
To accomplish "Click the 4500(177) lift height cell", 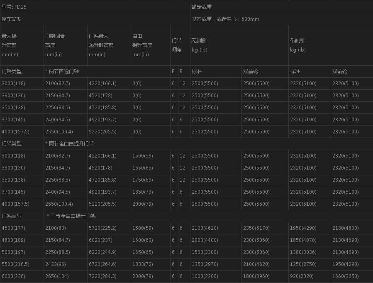I will tap(13, 228).
